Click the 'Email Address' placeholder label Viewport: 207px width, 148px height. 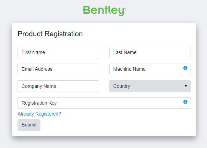point(37,69)
